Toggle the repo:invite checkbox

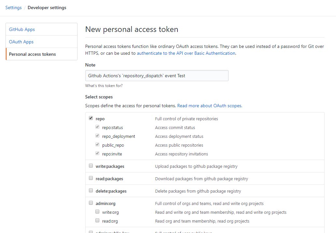[x=97, y=153]
